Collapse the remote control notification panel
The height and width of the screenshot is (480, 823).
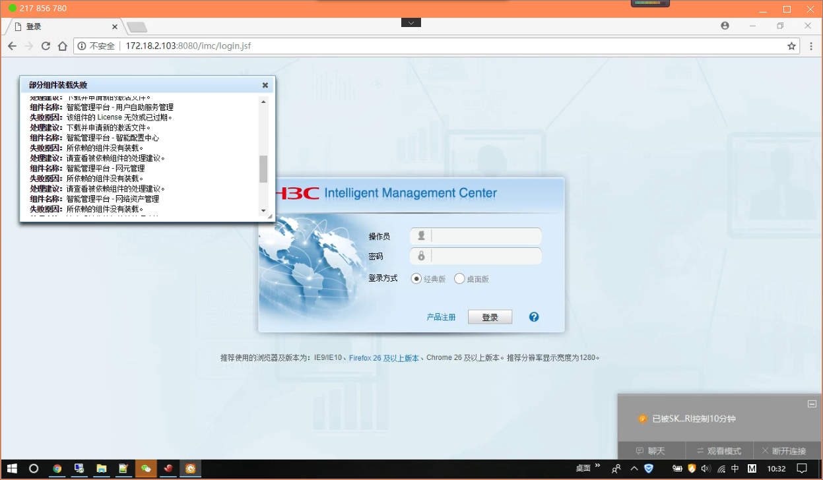[812, 404]
